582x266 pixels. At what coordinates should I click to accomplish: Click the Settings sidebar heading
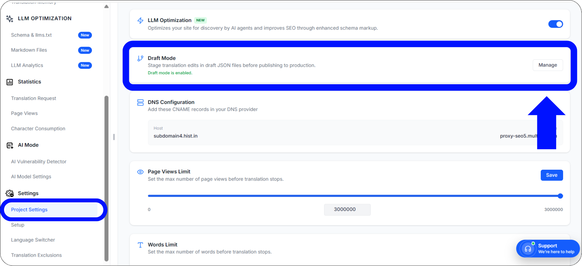tap(28, 193)
